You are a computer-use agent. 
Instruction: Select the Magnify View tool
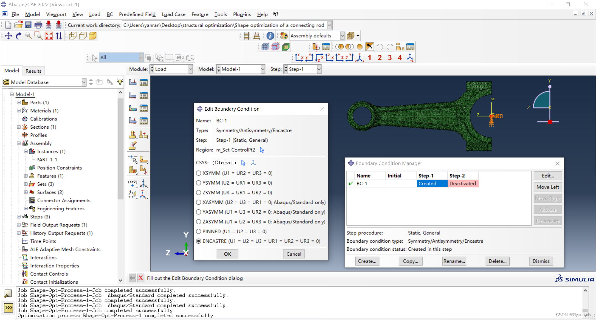coord(29,36)
